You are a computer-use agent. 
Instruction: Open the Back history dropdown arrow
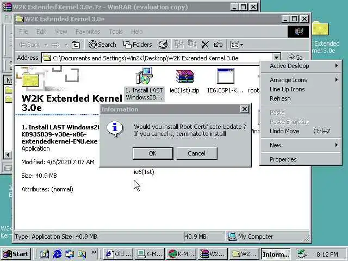(x=46, y=45)
